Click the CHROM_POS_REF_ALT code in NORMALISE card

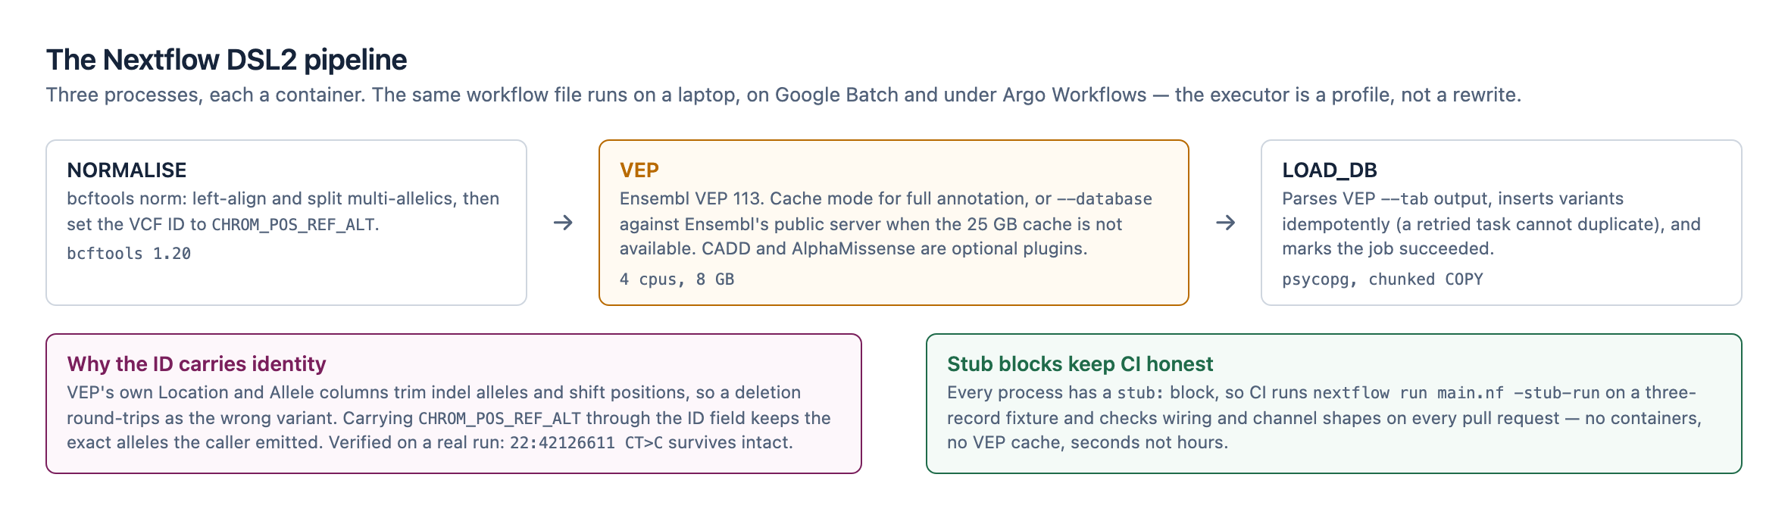(293, 225)
